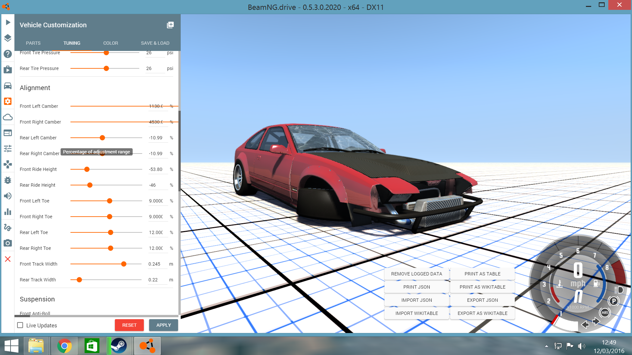The height and width of the screenshot is (355, 632).
Task: Open the replay path icon
Action: 8,227
